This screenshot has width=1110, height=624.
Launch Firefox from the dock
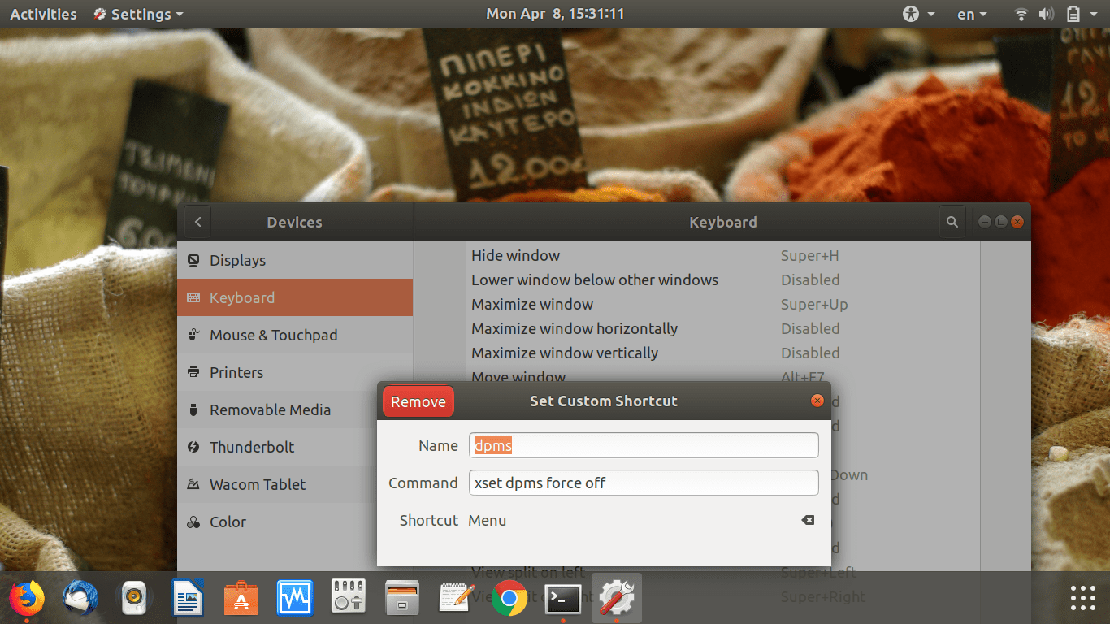coord(27,599)
